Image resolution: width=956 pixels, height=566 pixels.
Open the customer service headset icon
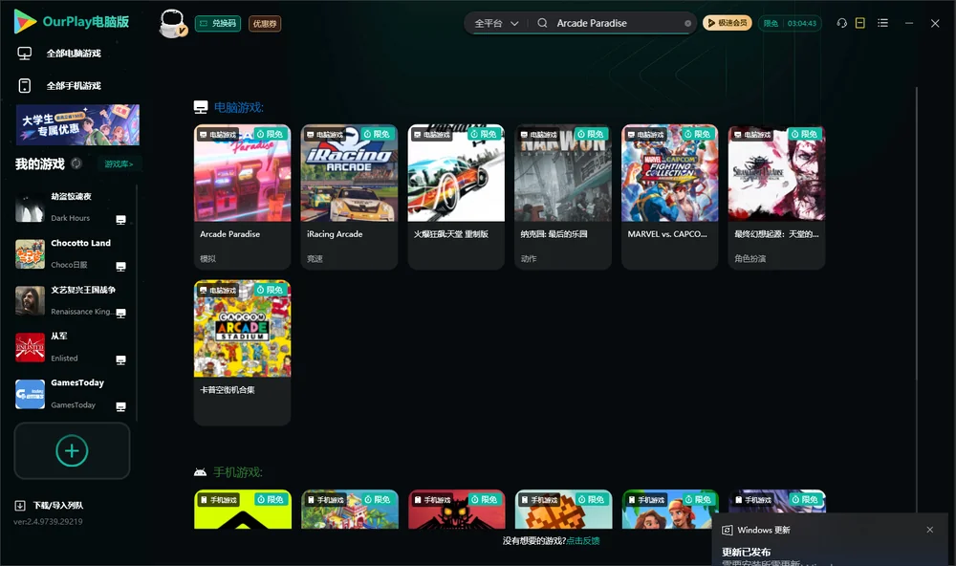coord(841,23)
